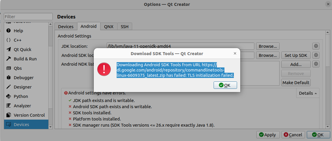Select Build & Run hammer category
Image resolution: width=332 pixels, height=141 pixels.
(x=26, y=59)
